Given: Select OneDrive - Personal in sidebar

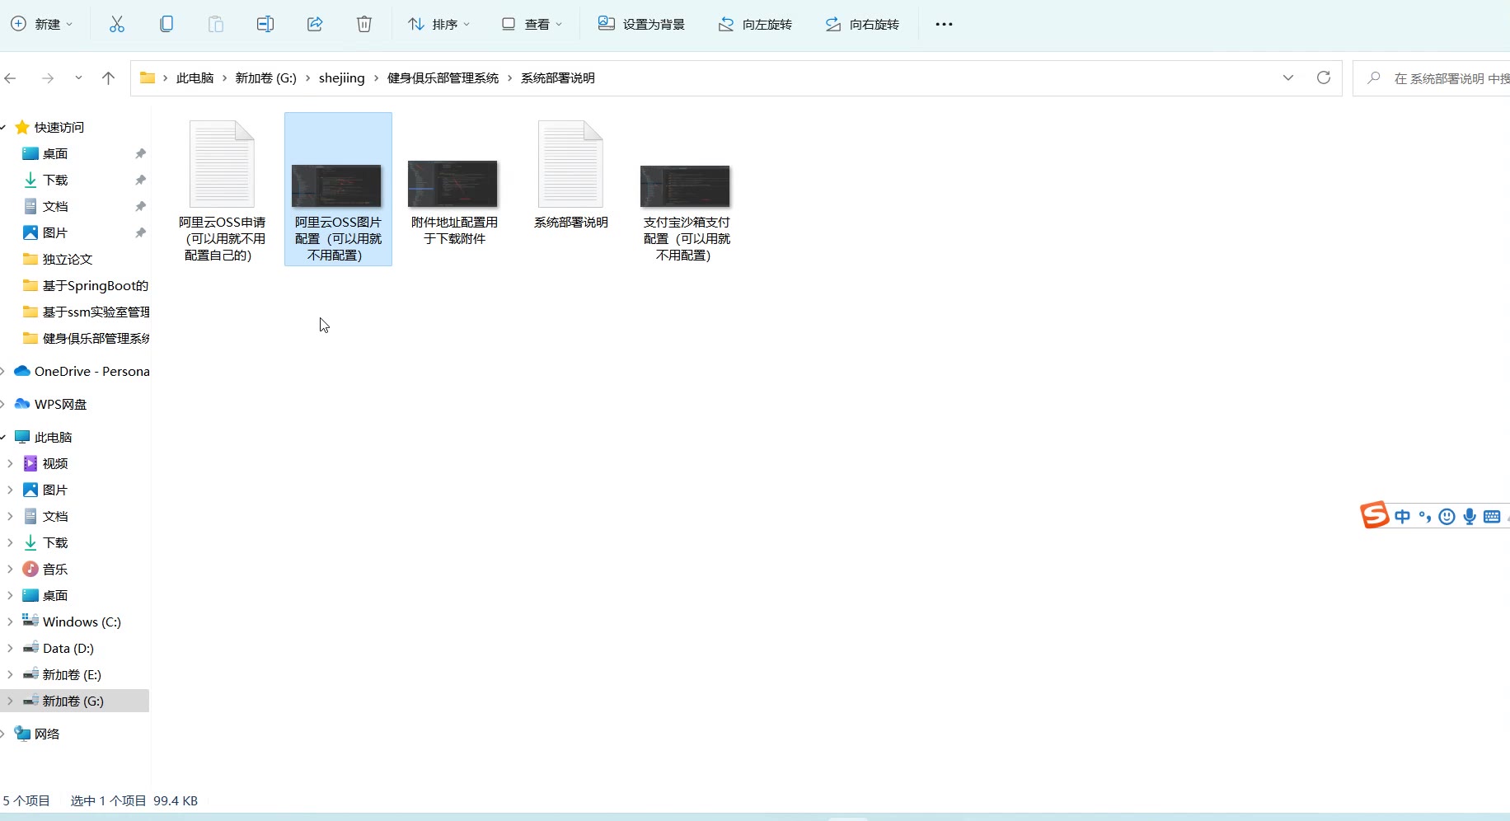Looking at the screenshot, I should (x=82, y=372).
